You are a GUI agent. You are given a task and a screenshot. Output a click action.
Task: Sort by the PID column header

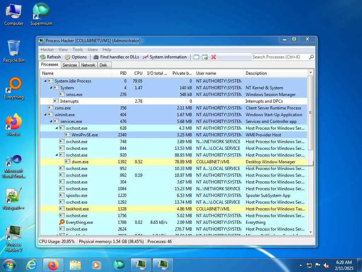pos(119,73)
